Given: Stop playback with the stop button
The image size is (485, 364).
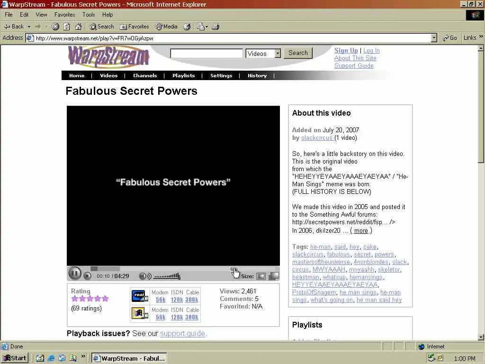Looking at the screenshot, I should [x=88, y=276].
